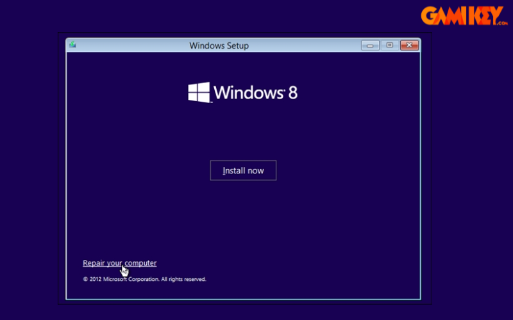513x320 pixels.
Task: Click the Windows Setup title bar icon
Action: (x=72, y=45)
